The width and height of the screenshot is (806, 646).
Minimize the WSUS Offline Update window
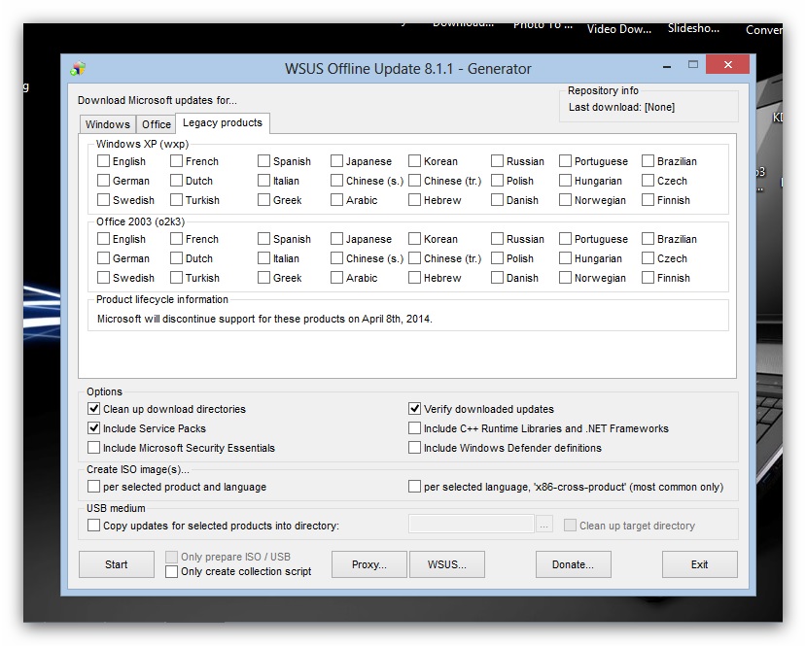(661, 65)
